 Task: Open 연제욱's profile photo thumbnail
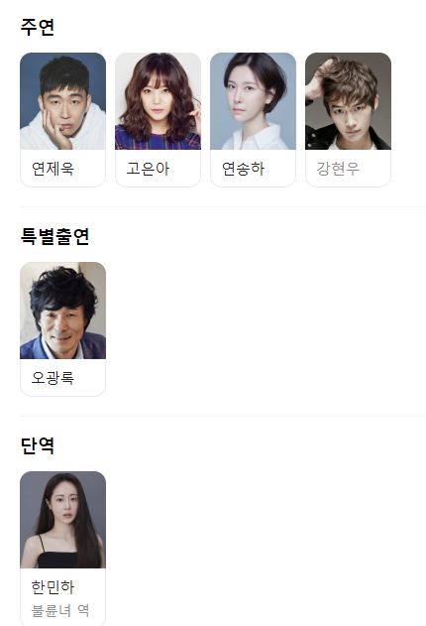[63, 101]
